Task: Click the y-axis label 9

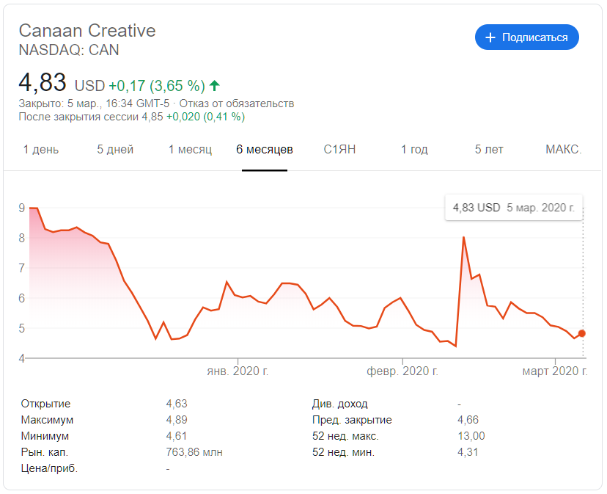Action: coord(22,208)
